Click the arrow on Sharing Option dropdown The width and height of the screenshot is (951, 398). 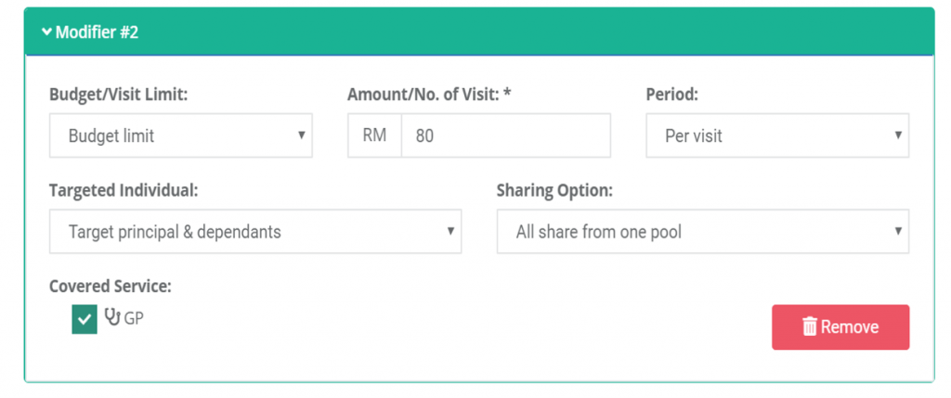pos(897,232)
